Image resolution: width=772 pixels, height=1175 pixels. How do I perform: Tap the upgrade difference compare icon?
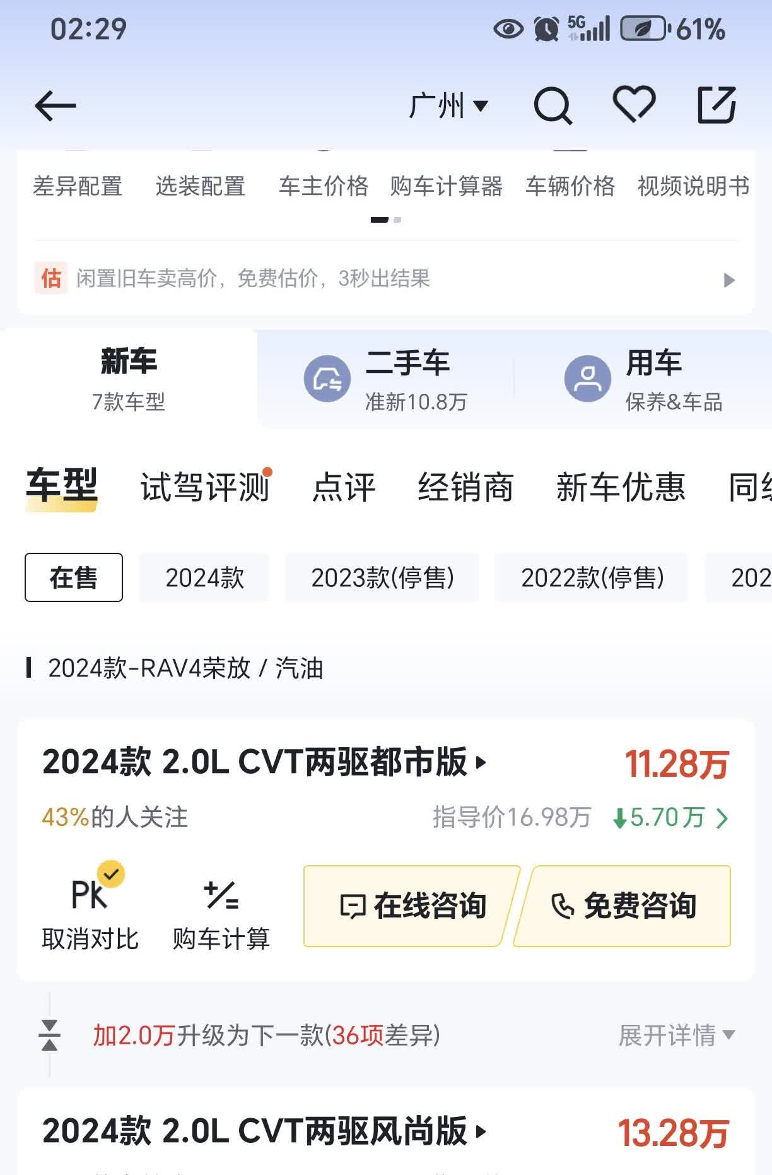pyautogui.click(x=49, y=1035)
